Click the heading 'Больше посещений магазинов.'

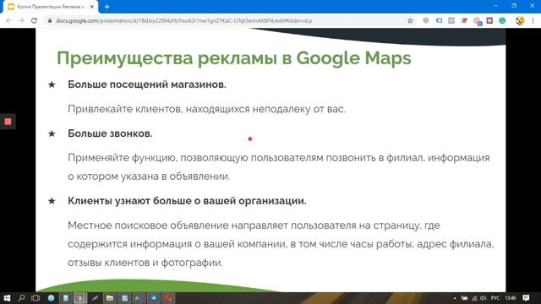147,84
